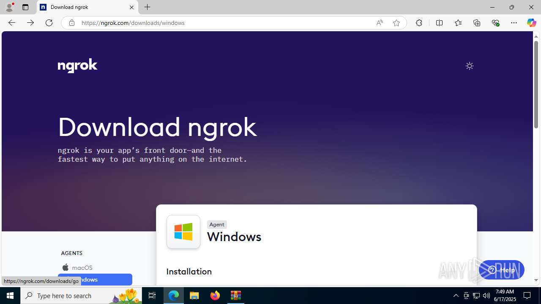
Task: Select the Download ngrok tab
Action: [x=87, y=7]
